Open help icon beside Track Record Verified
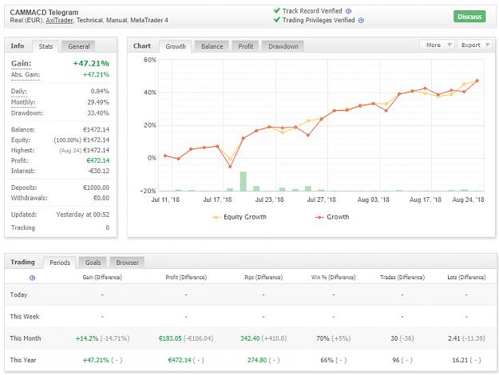The width and height of the screenshot is (499, 375). 348,11
